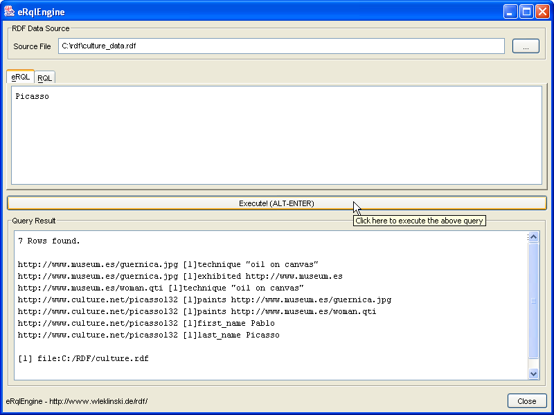Click the results scrollbar up arrow
The height and width of the screenshot is (415, 554).
pyautogui.click(x=533, y=237)
